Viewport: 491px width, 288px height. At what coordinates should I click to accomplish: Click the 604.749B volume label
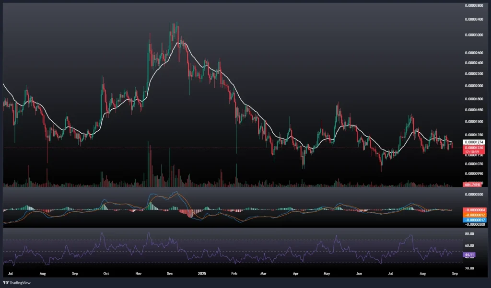click(x=472, y=184)
